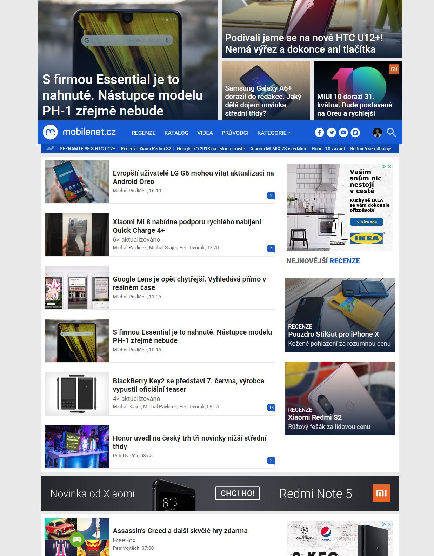Open ticker link Google I/O 2018 na jednom místě
Screen dimensions: 434x556
(x=211, y=148)
